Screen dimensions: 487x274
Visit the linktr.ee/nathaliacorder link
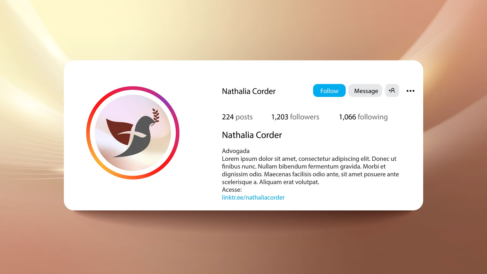click(x=253, y=198)
